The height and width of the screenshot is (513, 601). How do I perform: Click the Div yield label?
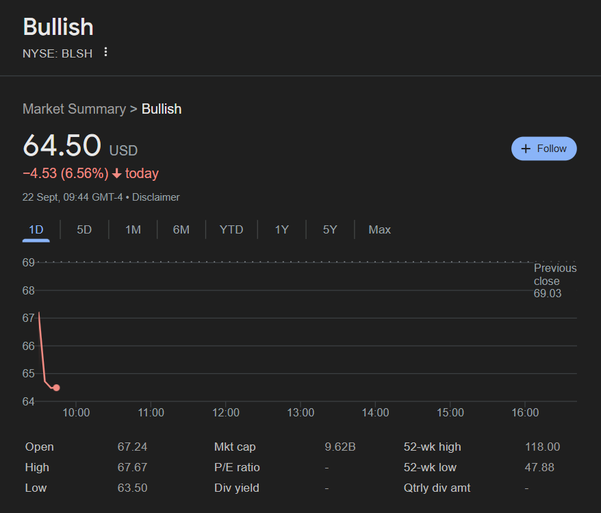click(x=236, y=488)
